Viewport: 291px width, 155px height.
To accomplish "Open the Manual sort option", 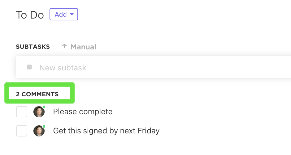I will pyautogui.click(x=83, y=47).
